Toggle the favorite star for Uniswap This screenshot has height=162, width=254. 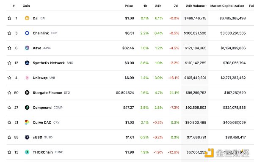coord(9,78)
